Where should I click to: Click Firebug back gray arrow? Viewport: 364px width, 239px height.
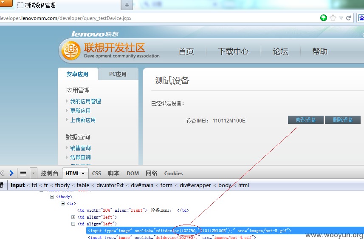(x=2, y=173)
